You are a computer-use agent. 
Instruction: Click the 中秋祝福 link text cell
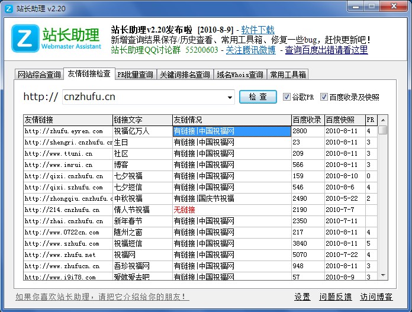pyautogui.click(x=143, y=199)
